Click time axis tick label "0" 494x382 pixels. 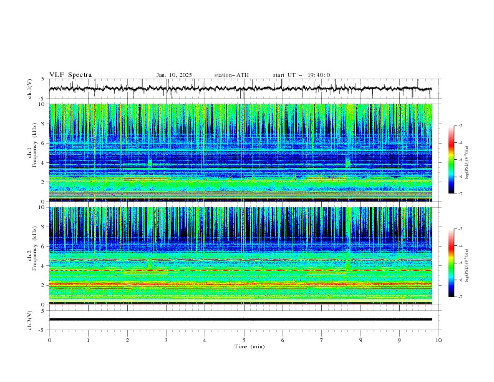pyautogui.click(x=49, y=340)
